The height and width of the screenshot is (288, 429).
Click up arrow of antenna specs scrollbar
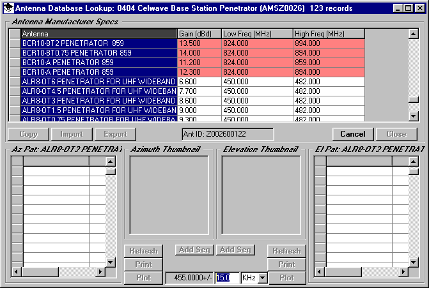click(414, 34)
